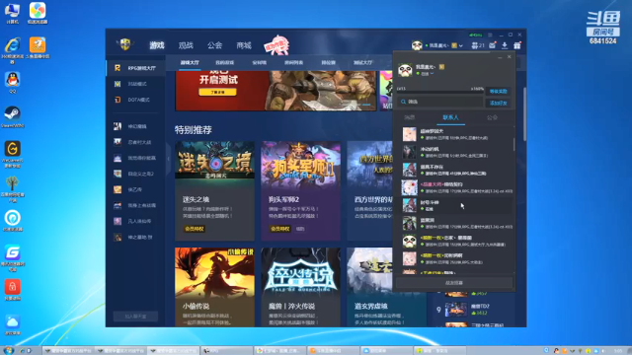Open the tree desktop icon
This screenshot has height=355, width=632.
click(x=13, y=188)
